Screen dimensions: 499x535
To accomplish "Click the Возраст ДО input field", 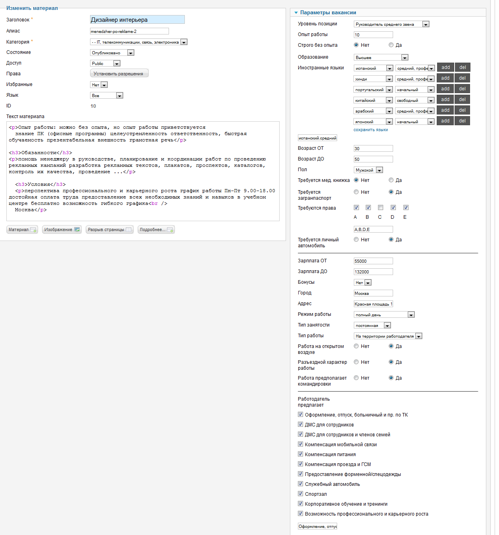I will [x=373, y=159].
